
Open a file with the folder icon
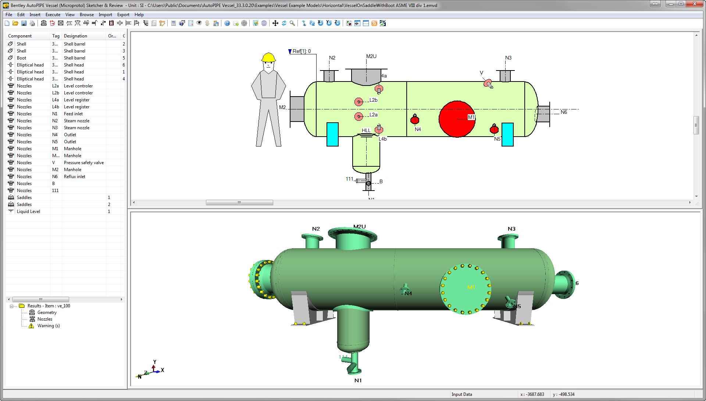(x=15, y=23)
